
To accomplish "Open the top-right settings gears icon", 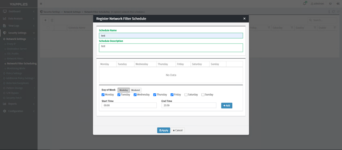I will (x=338, y=4).
